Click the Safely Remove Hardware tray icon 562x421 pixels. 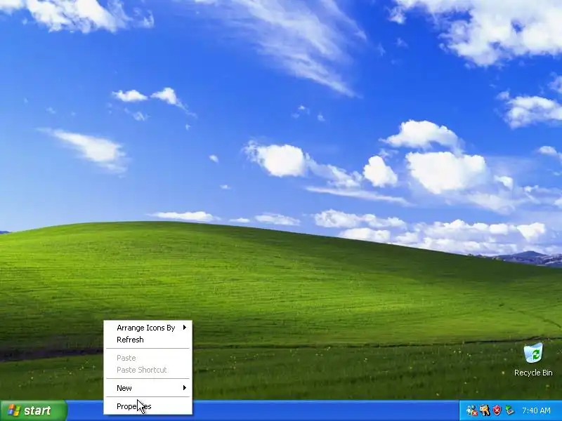pos(509,410)
